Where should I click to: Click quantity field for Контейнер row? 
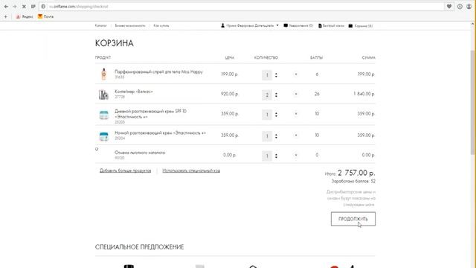click(x=267, y=95)
